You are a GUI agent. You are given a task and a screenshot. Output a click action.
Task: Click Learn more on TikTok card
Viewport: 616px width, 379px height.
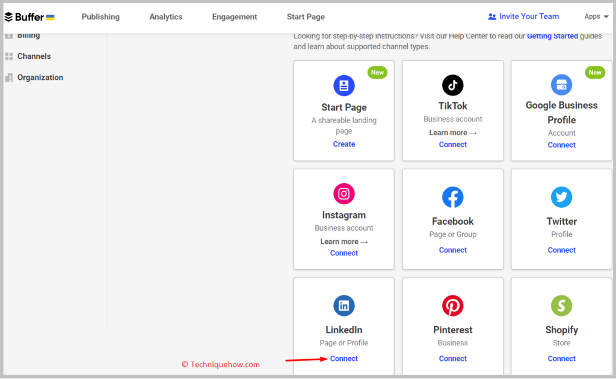tap(452, 133)
